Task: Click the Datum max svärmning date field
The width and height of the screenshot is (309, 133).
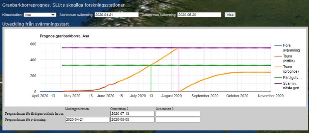Action: point(199,15)
